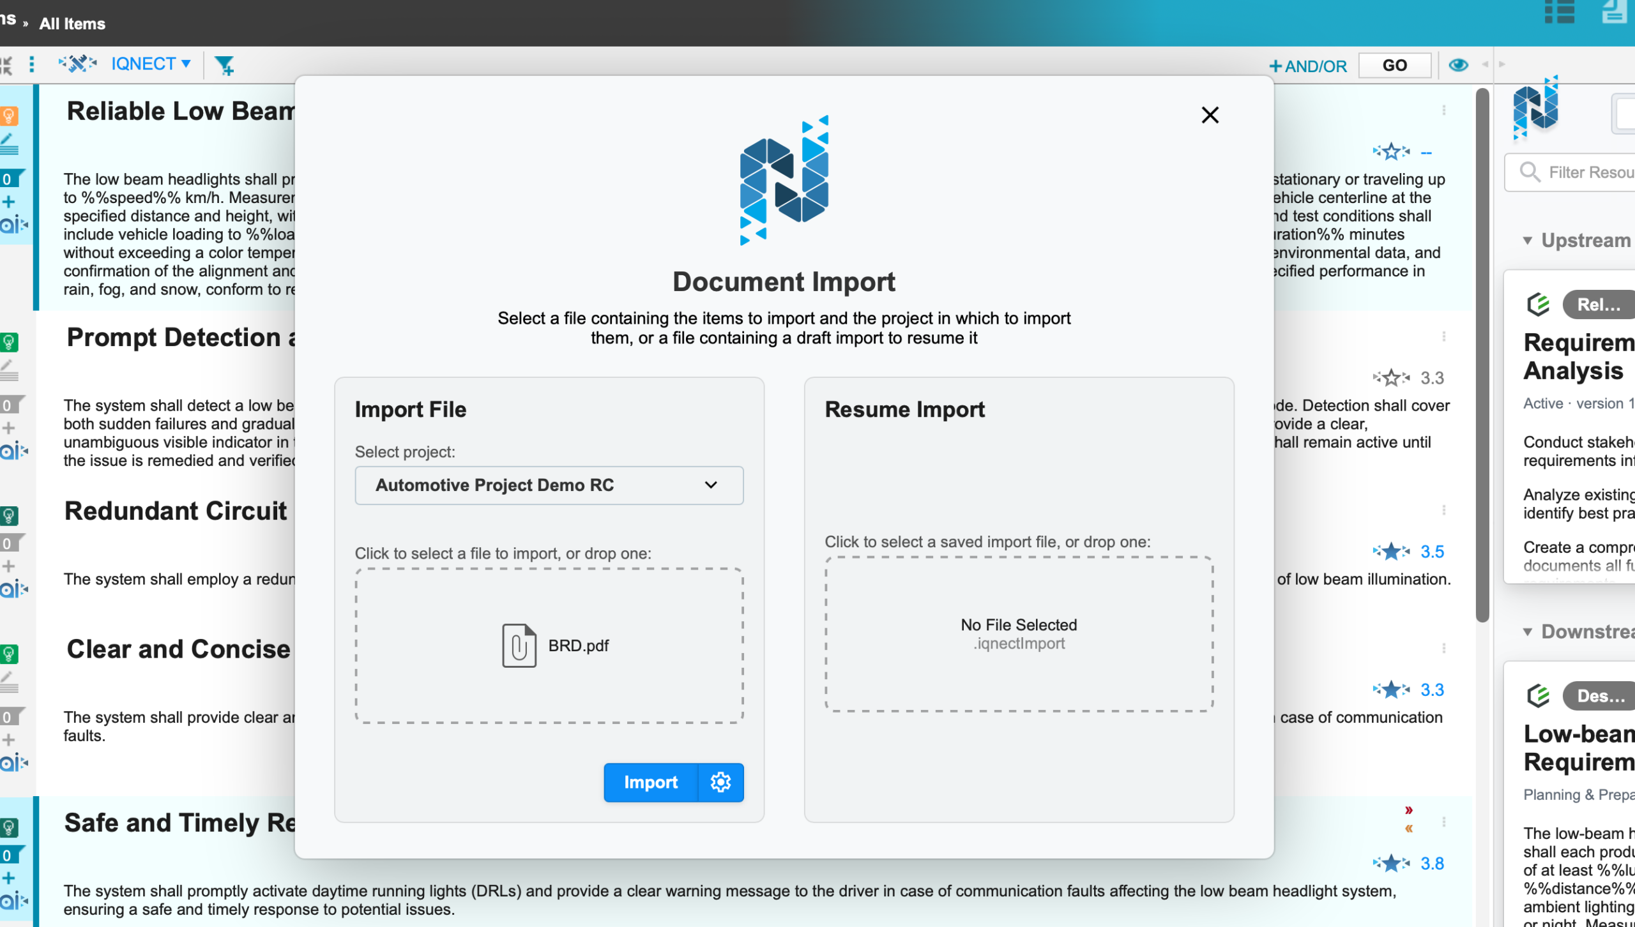Launch AI assistant for Reliable Low Beam

click(x=13, y=225)
